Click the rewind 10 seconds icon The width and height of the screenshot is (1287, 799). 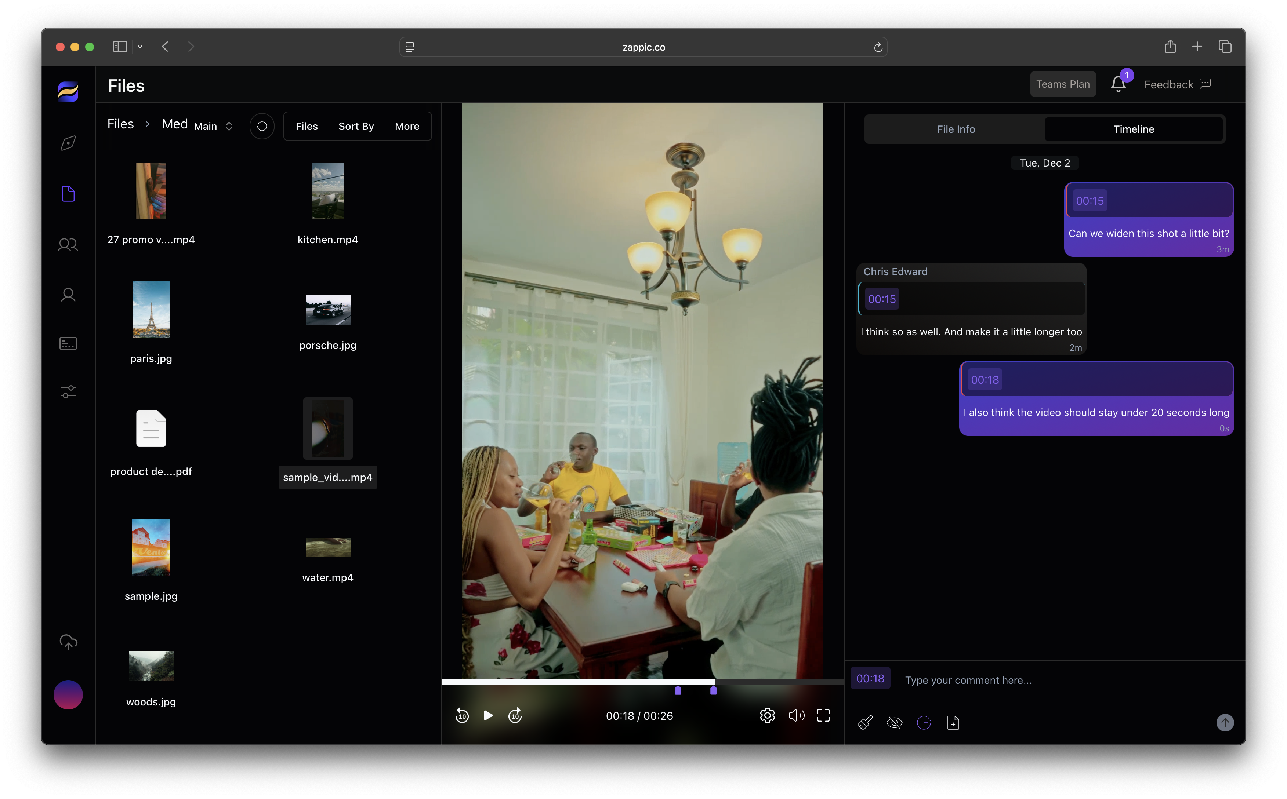[461, 715]
